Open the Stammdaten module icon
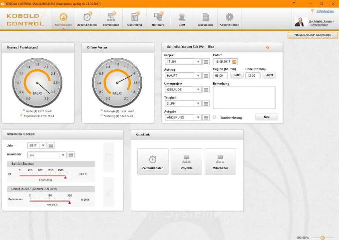The width and height of the screenshot is (339, 240). click(111, 18)
